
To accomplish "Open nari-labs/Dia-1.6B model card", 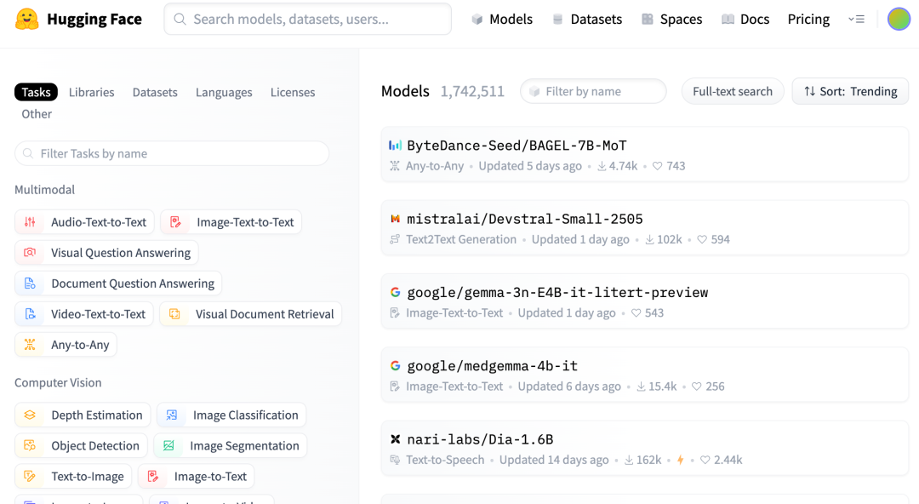I will click(480, 439).
